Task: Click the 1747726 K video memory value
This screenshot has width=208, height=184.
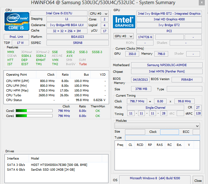Action: click(x=145, y=37)
